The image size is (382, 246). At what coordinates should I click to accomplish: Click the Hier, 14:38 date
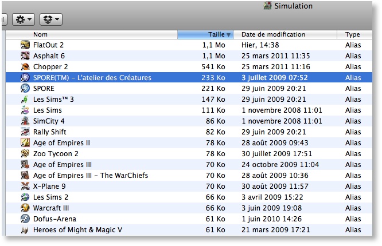[260, 45]
